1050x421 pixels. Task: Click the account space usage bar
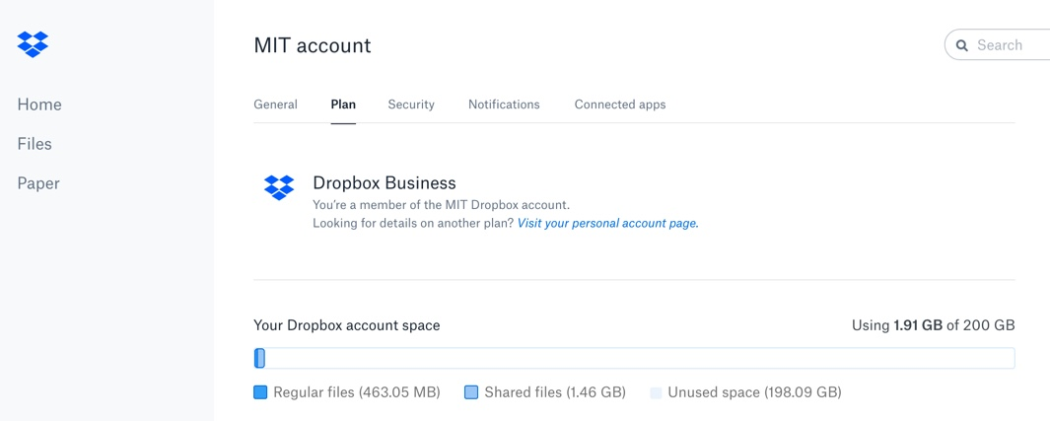(634, 358)
